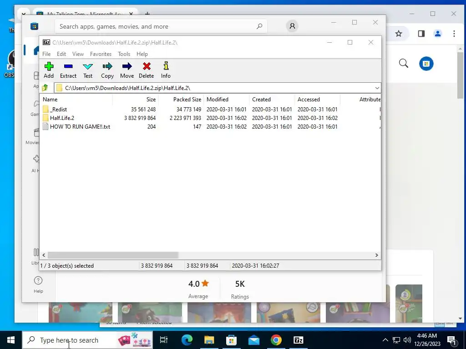Click the red Delete icon

pos(147,70)
